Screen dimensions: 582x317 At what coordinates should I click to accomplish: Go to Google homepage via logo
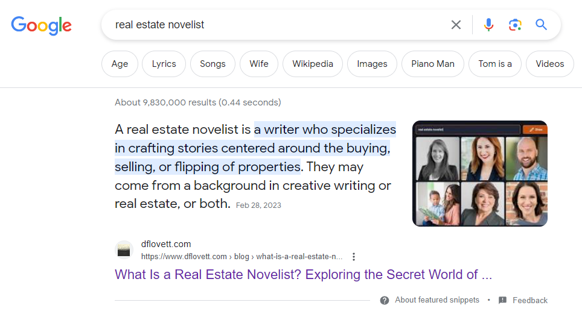click(41, 25)
